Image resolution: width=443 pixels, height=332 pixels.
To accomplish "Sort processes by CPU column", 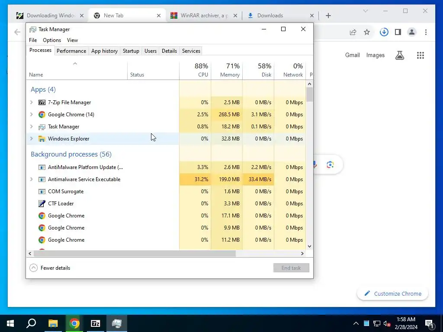I will 195,70.
